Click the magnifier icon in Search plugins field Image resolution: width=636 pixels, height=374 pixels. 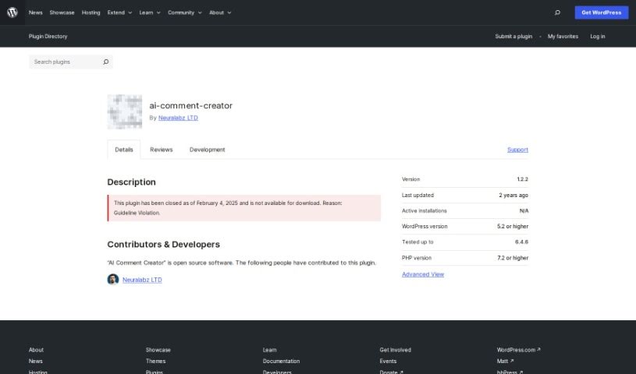106,62
